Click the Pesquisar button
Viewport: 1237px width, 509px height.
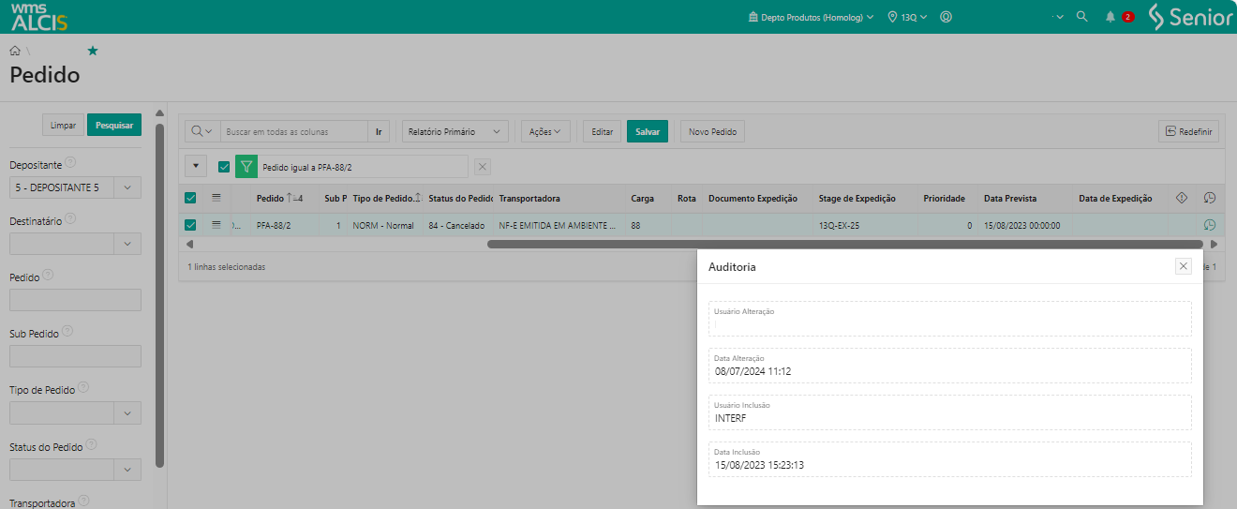[x=114, y=125]
